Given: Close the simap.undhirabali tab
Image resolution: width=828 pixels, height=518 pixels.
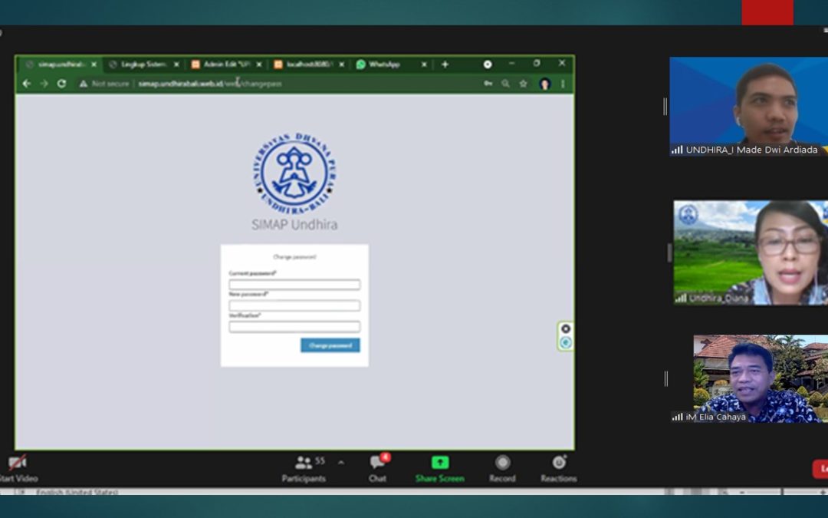Looking at the screenshot, I should 94,64.
